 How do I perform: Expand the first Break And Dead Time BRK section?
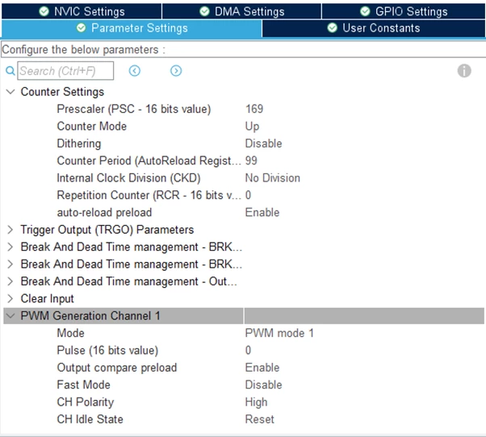pyautogui.click(x=10, y=247)
